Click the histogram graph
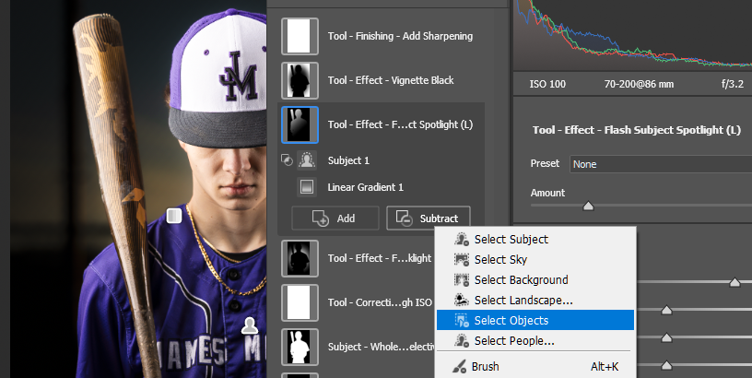 click(632, 33)
